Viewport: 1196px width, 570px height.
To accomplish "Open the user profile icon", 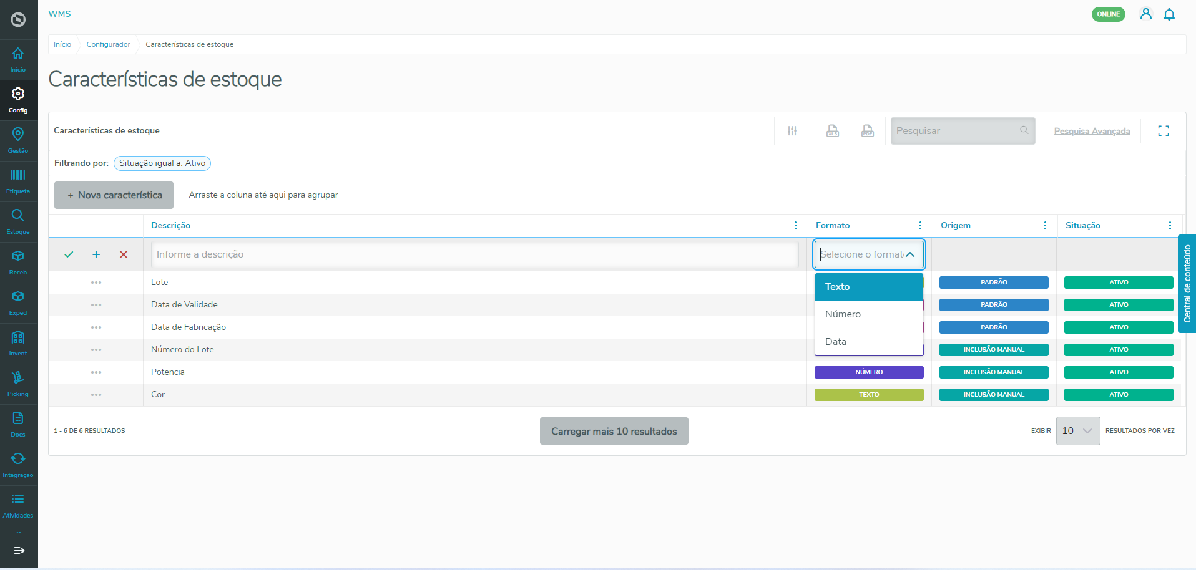I will point(1145,14).
